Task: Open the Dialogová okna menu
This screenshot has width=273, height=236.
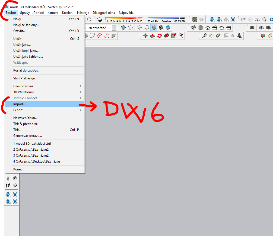Action: [x=104, y=13]
